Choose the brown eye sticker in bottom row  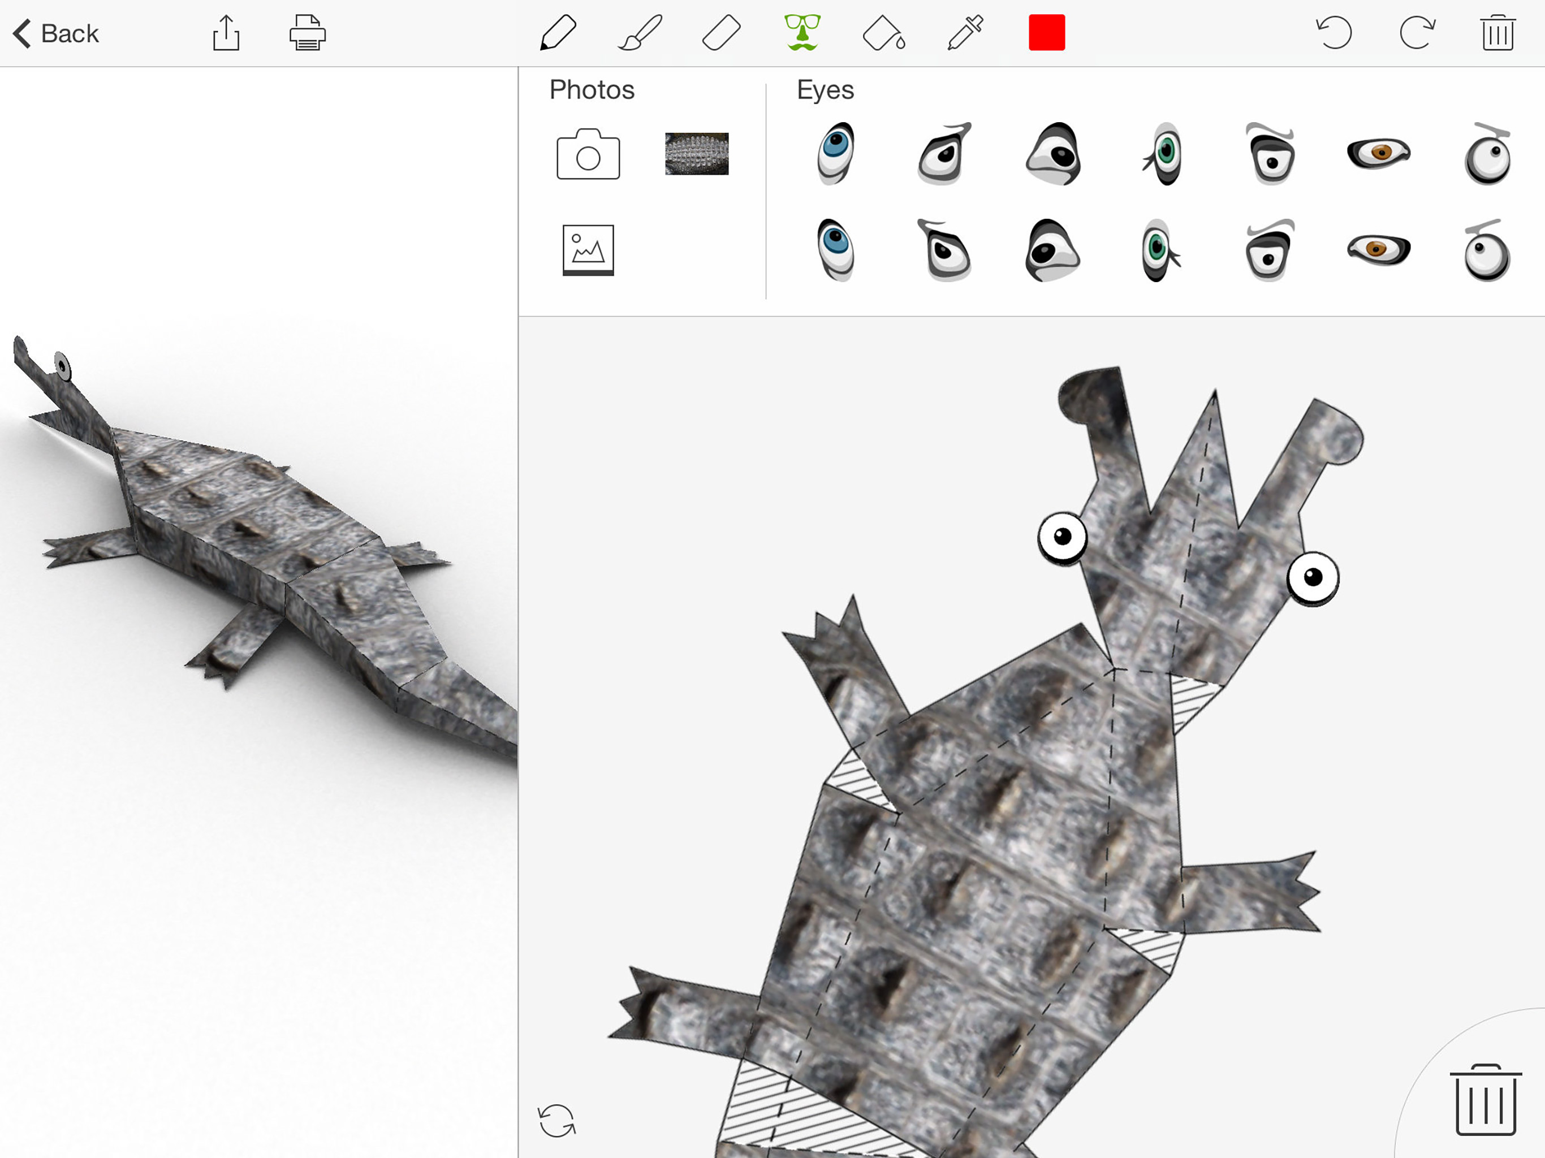pos(1378,249)
